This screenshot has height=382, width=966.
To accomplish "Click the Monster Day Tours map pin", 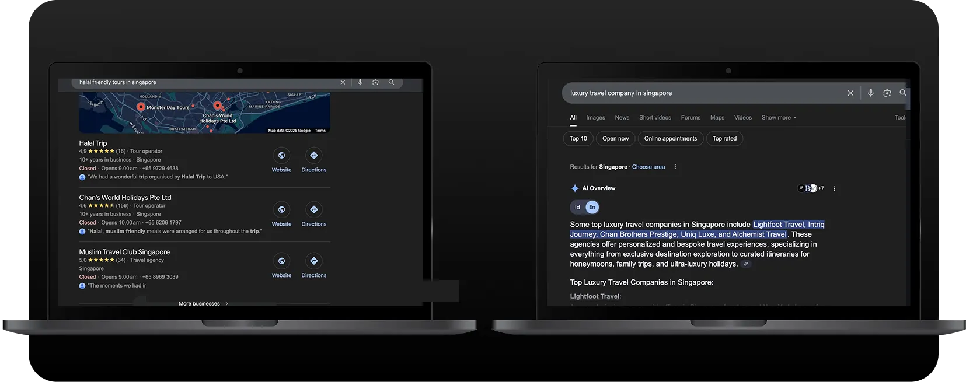I will (141, 107).
